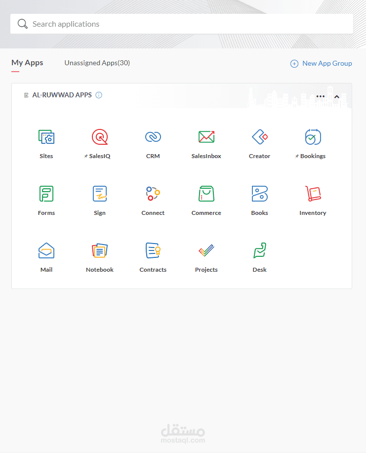366x453 pixels.
Task: Click the group icon before AL-RUWWAD APPS
Action: point(26,95)
